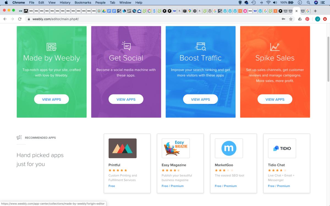The height and width of the screenshot is (206, 330).
Task: Open the Window menu
Action: (x=125, y=2)
